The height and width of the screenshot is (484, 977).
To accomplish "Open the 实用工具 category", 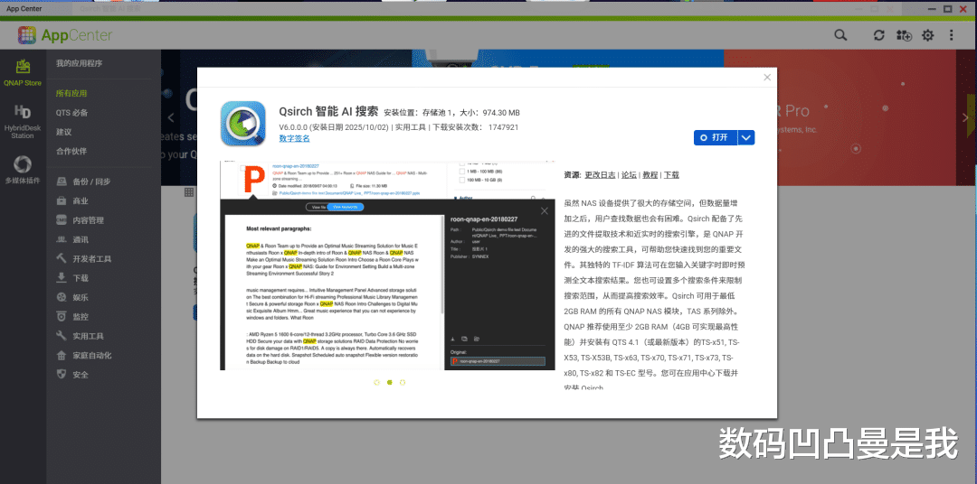I will [80, 336].
